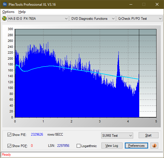
Task: Expand the Q-Check PI/PO Test dropdown
Action: 140,19
